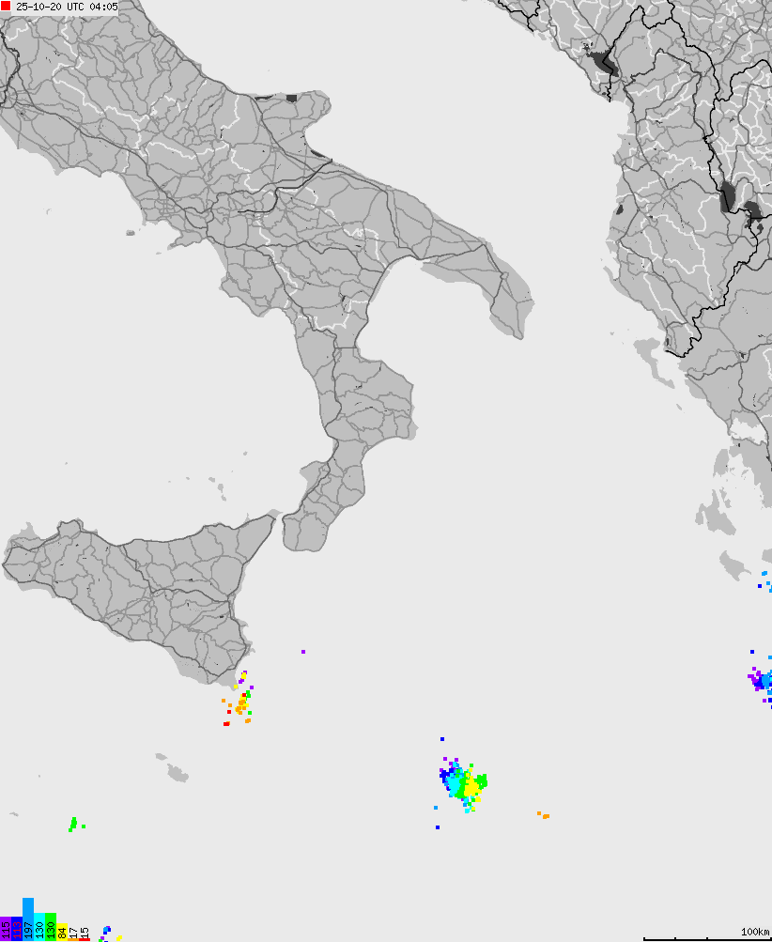The height and width of the screenshot is (942, 772).
Task: Click the two orange strikes east of the main cluster
Action: tap(543, 815)
